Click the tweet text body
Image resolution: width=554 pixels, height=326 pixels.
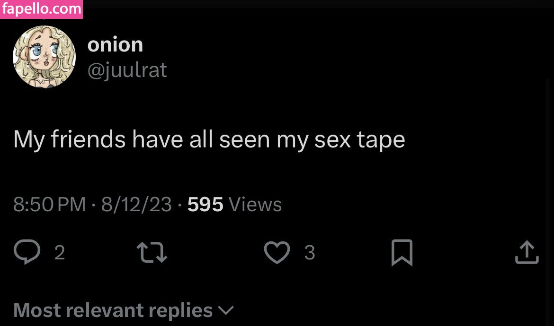point(209,139)
